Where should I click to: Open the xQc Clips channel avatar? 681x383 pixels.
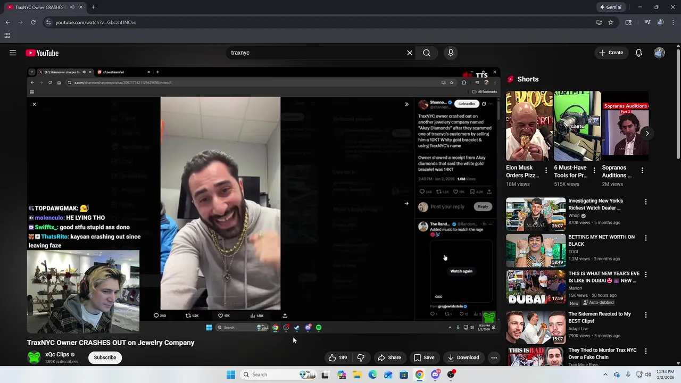point(34,357)
